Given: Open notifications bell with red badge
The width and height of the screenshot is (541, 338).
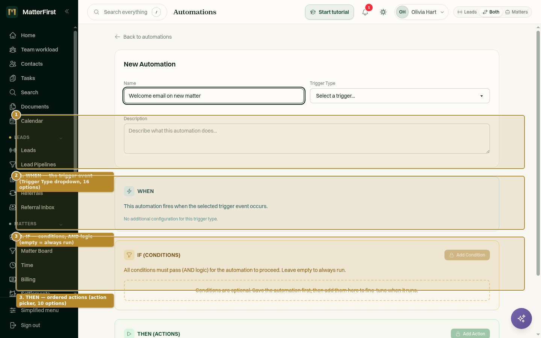Looking at the screenshot, I should pyautogui.click(x=365, y=12).
